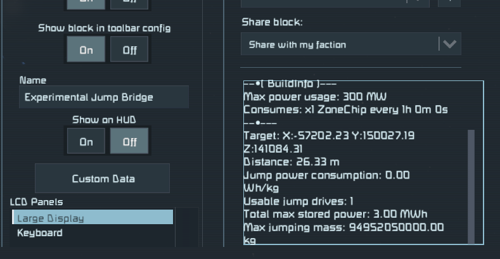Click the Max jumping mass info line

[x=343, y=227]
